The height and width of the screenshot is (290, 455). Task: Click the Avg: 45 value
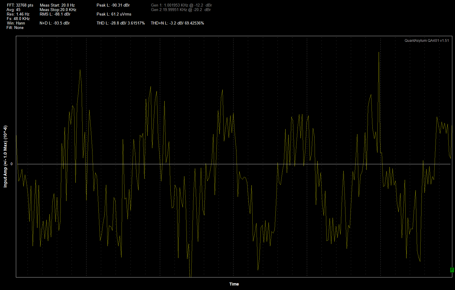coord(13,10)
